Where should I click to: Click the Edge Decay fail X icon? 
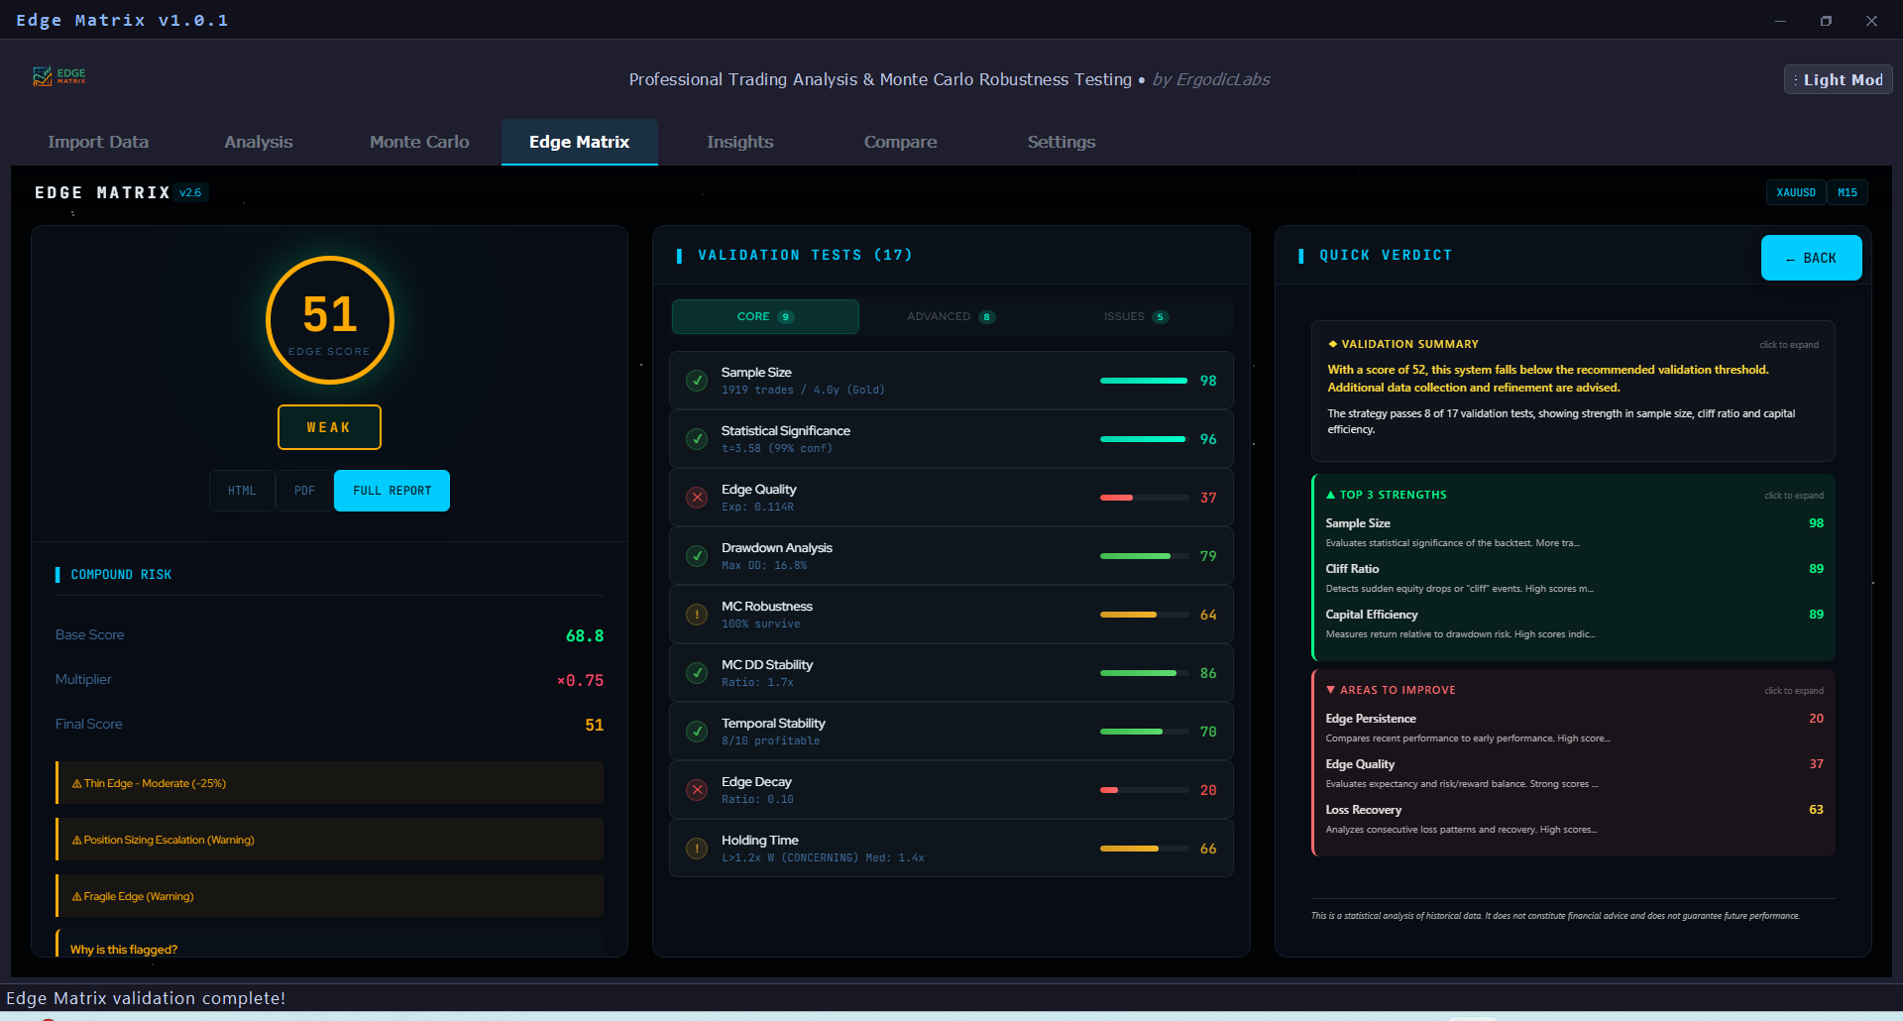(697, 790)
